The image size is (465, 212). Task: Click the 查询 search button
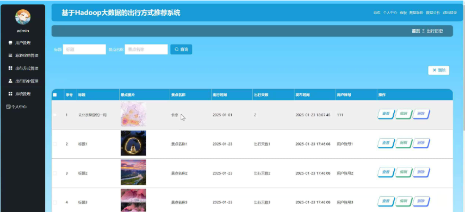(x=181, y=49)
